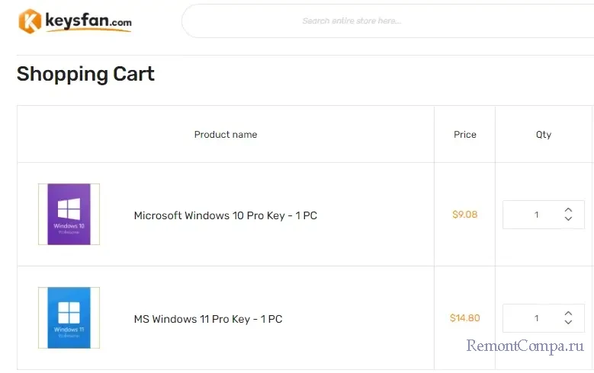
Task: Click the RemontCompa.ru watermark
Action: [x=525, y=347]
